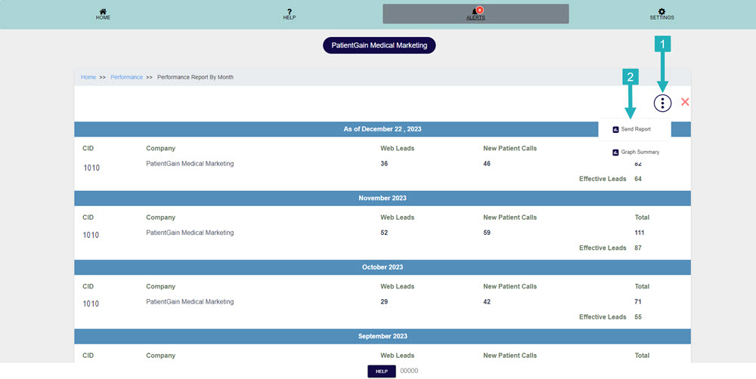Click CID 1010 in the October section
The height and width of the screenshot is (379, 756).
tap(91, 304)
